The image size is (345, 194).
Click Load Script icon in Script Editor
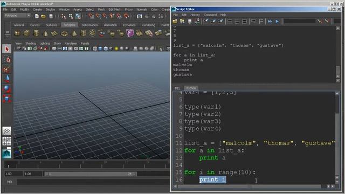(175, 22)
